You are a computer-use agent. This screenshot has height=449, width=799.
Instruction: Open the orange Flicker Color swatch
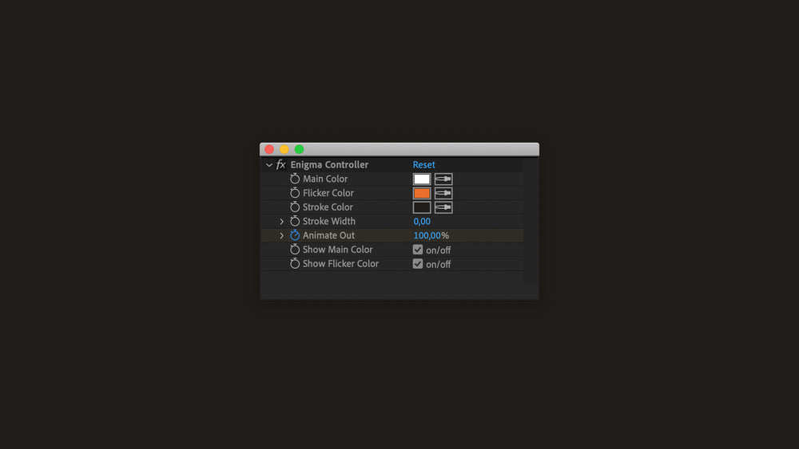click(x=422, y=193)
